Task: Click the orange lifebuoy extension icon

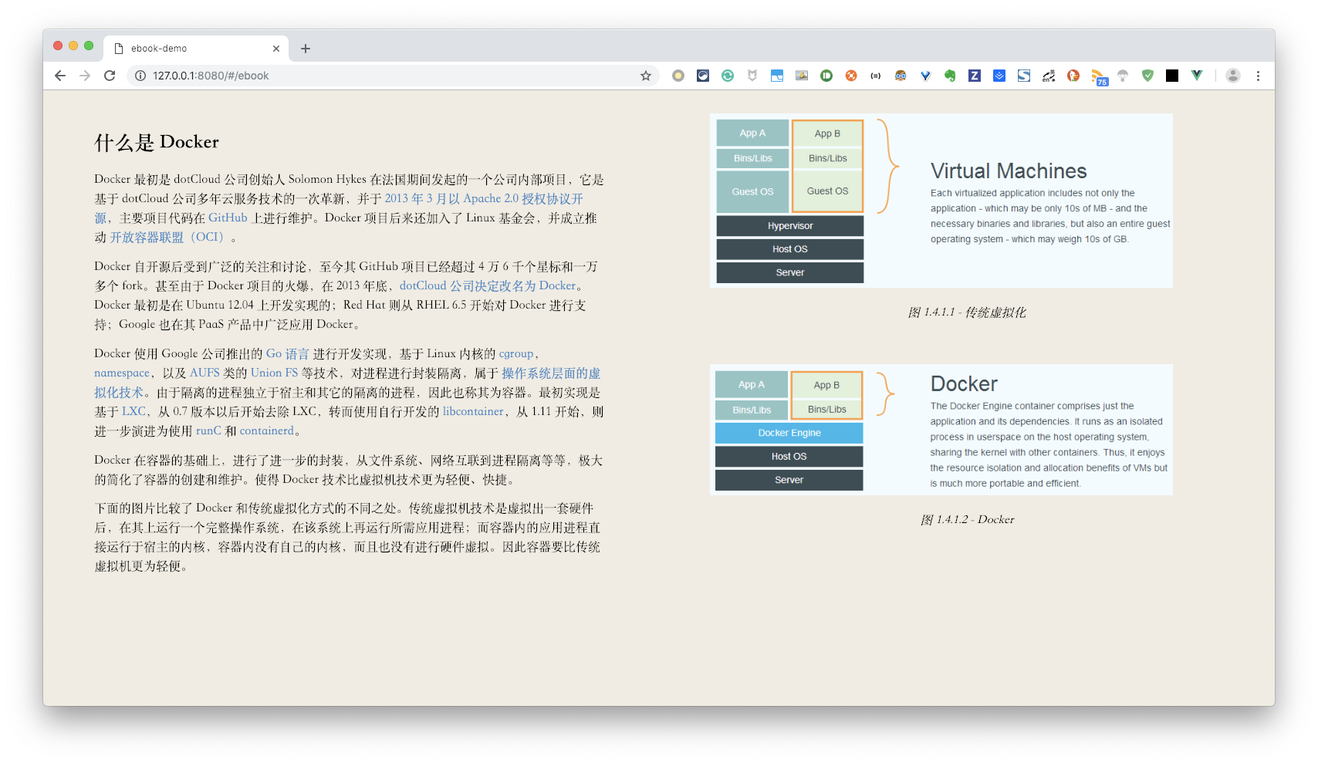Action: (851, 76)
